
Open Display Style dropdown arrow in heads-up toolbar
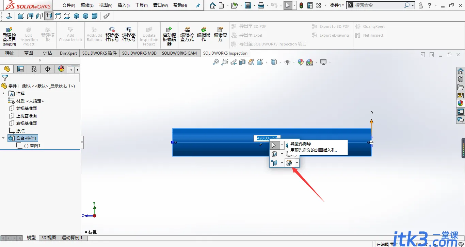(x=280, y=62)
